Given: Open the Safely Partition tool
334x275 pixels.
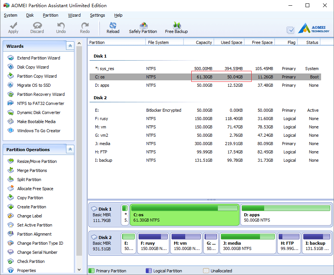Looking at the screenshot, I should [x=143, y=28].
